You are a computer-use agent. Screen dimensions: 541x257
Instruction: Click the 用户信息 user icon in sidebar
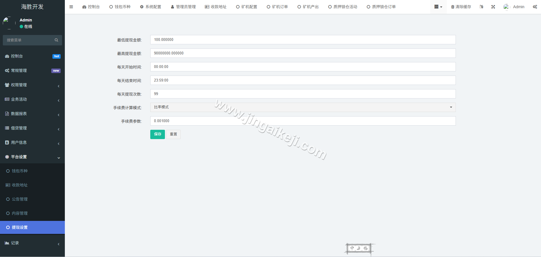7,142
